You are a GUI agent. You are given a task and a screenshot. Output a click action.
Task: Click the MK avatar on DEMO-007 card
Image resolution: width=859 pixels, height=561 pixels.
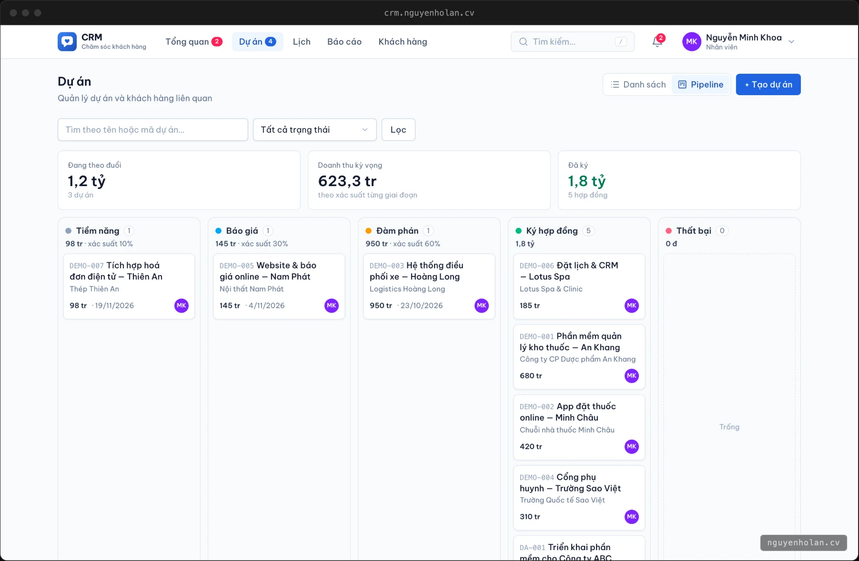pos(182,305)
